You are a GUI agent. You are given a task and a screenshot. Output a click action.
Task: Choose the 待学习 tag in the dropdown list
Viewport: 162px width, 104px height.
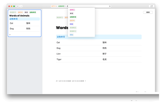[x=72, y=10]
